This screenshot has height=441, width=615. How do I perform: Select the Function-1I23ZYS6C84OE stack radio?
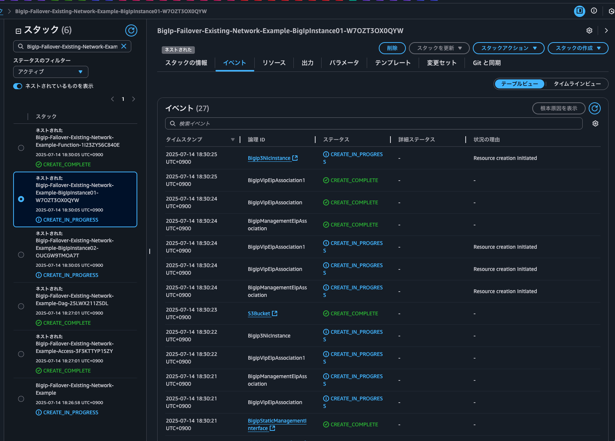[21, 148]
